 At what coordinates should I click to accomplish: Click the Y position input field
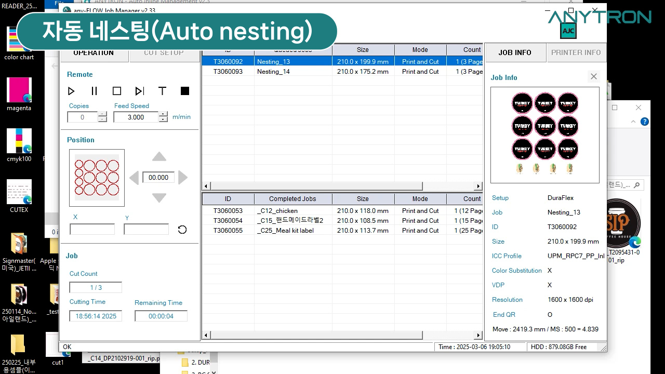tap(146, 229)
